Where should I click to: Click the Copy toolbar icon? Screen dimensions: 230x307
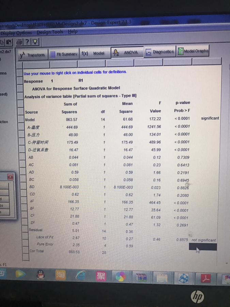pos(2,42)
